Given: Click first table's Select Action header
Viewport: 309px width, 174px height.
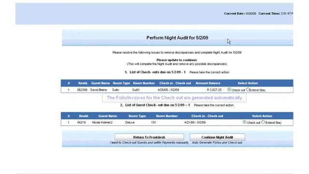Looking at the screenshot, I should (248, 83).
